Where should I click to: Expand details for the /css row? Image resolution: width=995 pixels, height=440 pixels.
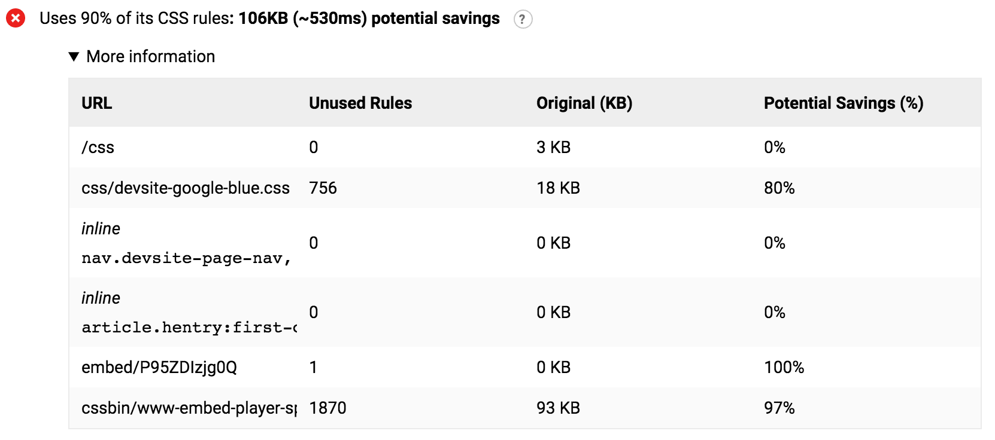coord(98,147)
